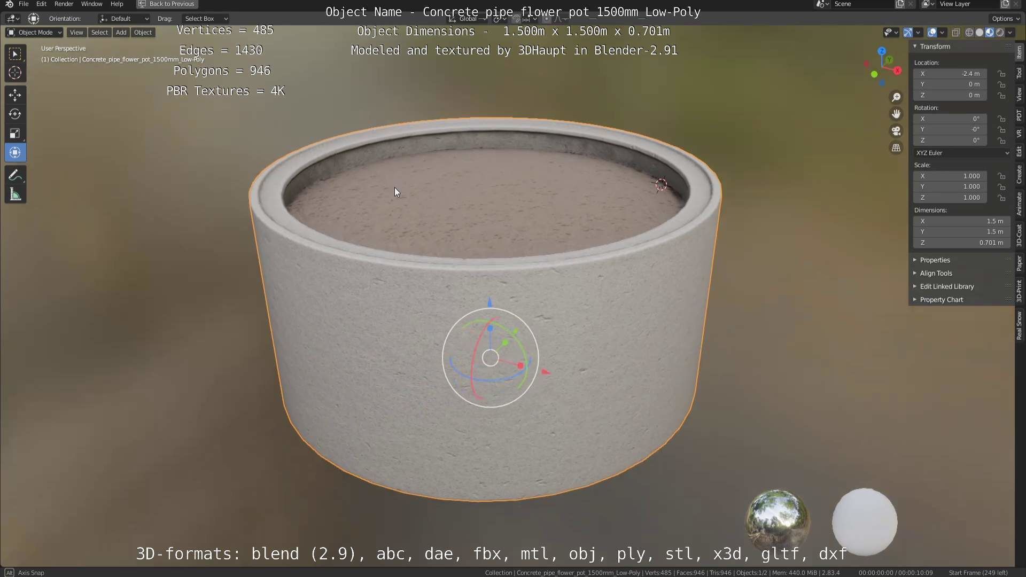Switch to Wireframe viewport shading
The height and width of the screenshot is (577, 1026).
[x=969, y=33]
